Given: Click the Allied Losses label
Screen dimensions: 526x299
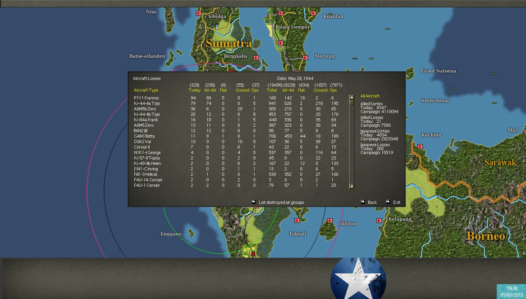Looking at the screenshot, I should pos(372,117).
